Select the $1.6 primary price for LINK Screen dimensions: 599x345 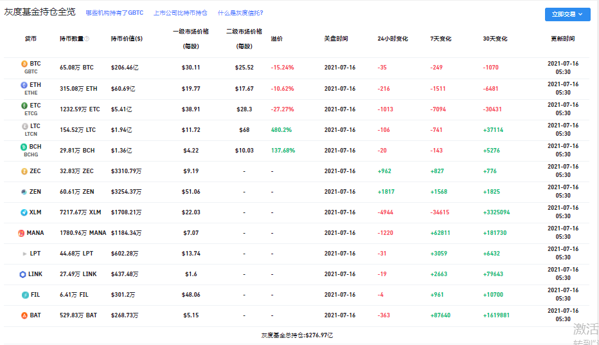tap(191, 274)
